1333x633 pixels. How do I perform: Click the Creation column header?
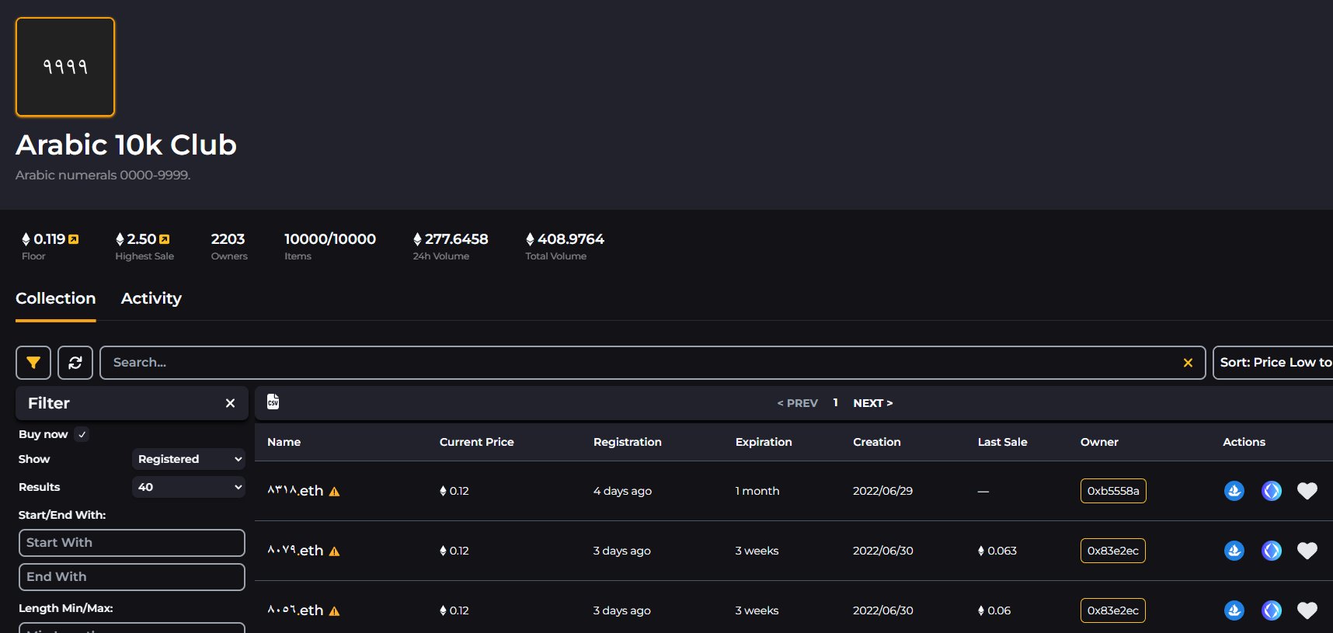tap(877, 442)
